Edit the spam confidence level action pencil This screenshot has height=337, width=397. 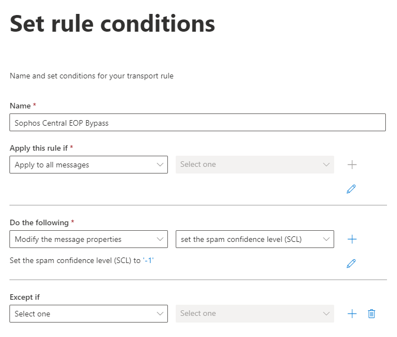coord(351,264)
